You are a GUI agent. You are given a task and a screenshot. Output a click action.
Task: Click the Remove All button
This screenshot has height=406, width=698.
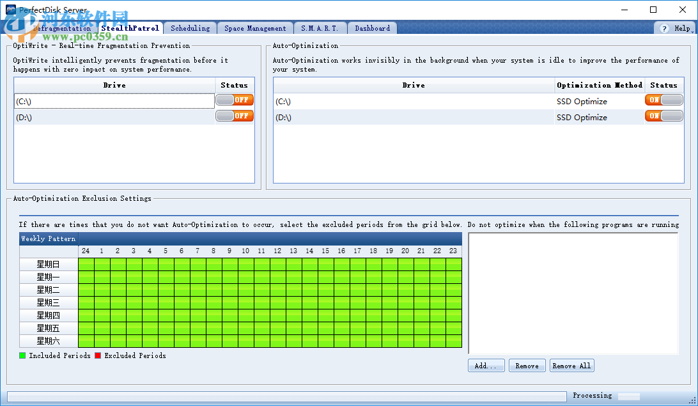coord(571,365)
